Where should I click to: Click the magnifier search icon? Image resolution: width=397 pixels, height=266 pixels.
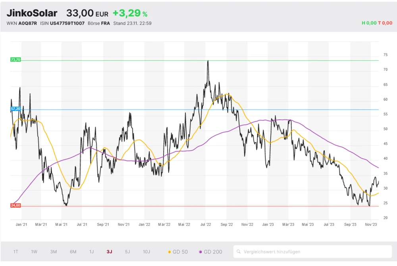(239, 252)
